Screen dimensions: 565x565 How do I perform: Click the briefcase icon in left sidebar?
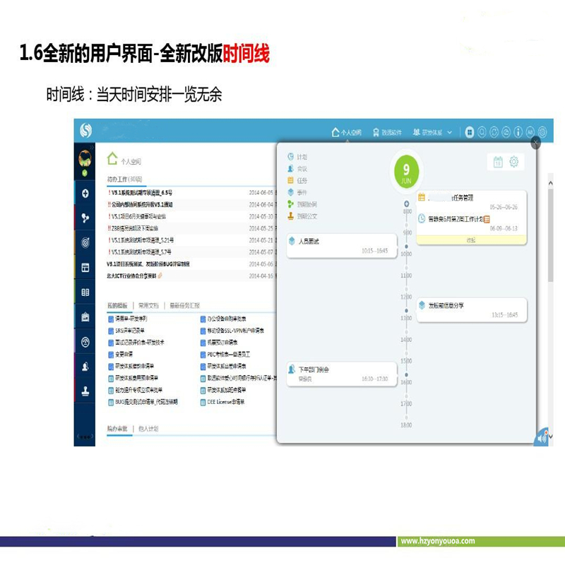click(85, 317)
